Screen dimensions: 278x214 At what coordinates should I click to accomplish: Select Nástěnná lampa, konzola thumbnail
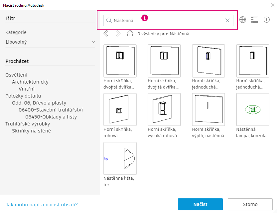[x=253, y=109]
